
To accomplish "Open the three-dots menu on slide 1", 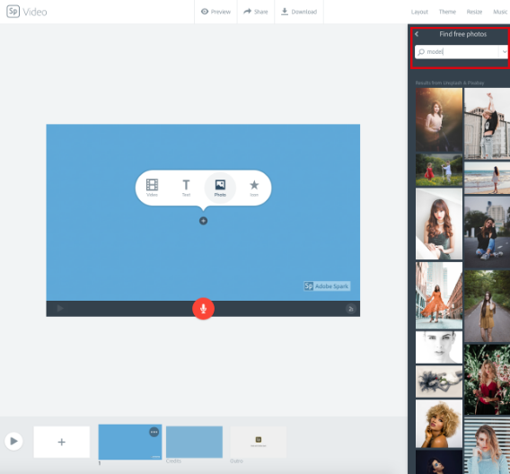I will [x=154, y=432].
